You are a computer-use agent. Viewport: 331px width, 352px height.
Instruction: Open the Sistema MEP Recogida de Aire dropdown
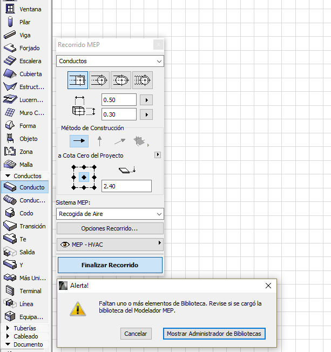[110, 214]
